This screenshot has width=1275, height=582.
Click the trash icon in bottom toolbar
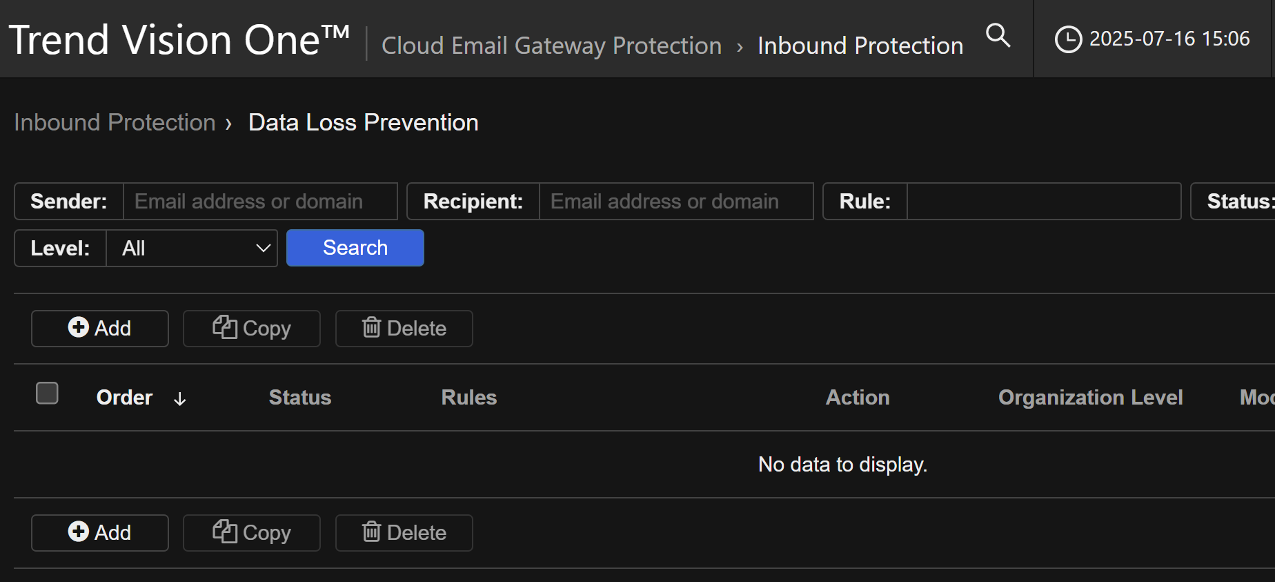coord(371,532)
